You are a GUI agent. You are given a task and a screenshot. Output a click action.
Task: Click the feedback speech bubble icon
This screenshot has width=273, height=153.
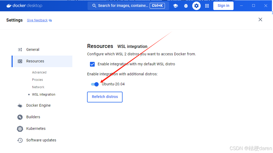click(x=50, y=20)
